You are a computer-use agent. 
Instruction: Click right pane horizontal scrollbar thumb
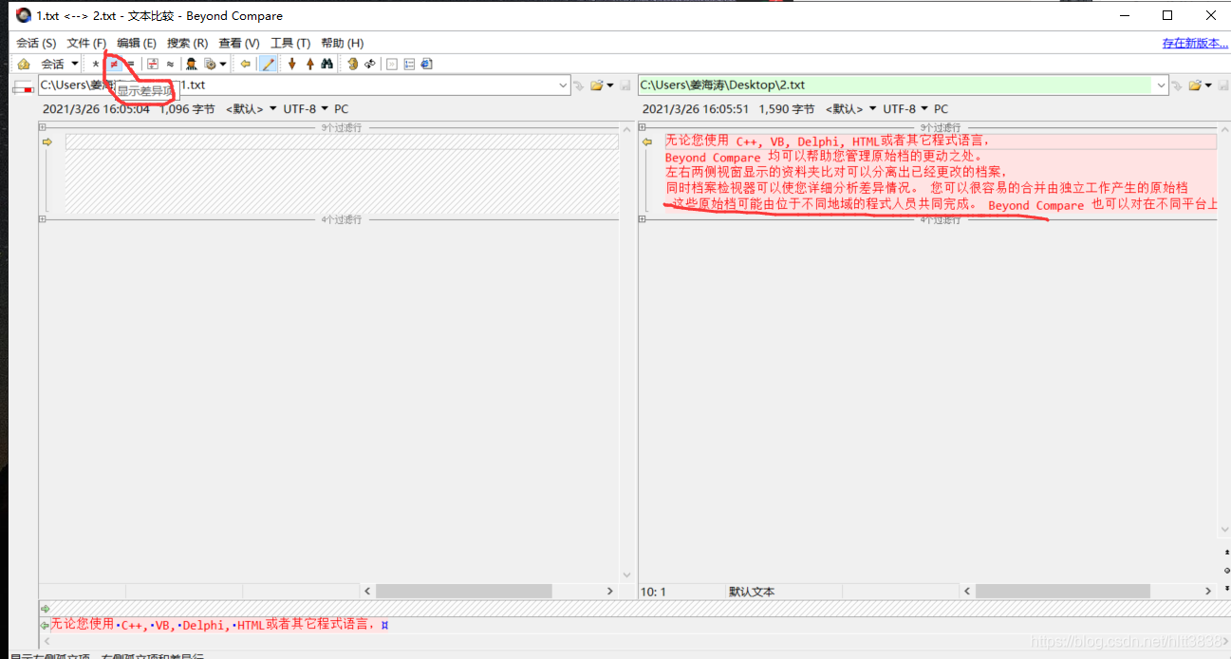[x=1063, y=591]
